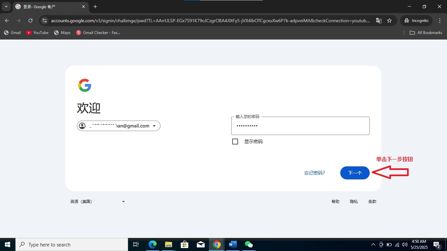447x251 pixels.
Task: Open the tab search chevron
Action: [x=6, y=7]
